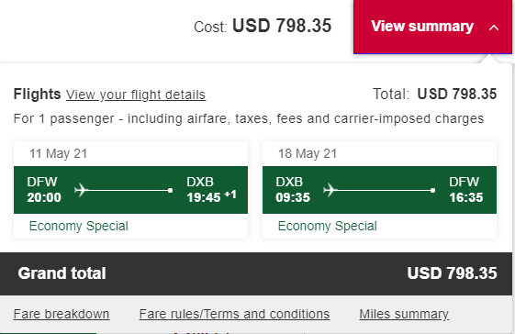Click Economy Special label under outbound flight
This screenshot has height=334, width=515.
79,226
